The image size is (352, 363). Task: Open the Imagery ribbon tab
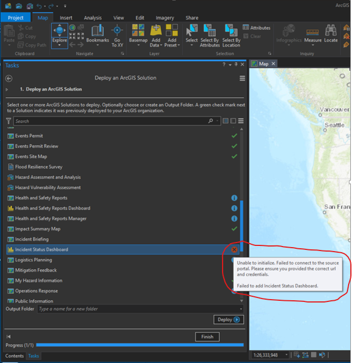tap(164, 18)
